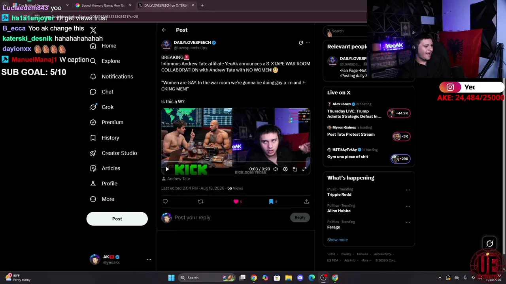
Task: Click the white Post button in sidebar
Action: (x=117, y=219)
